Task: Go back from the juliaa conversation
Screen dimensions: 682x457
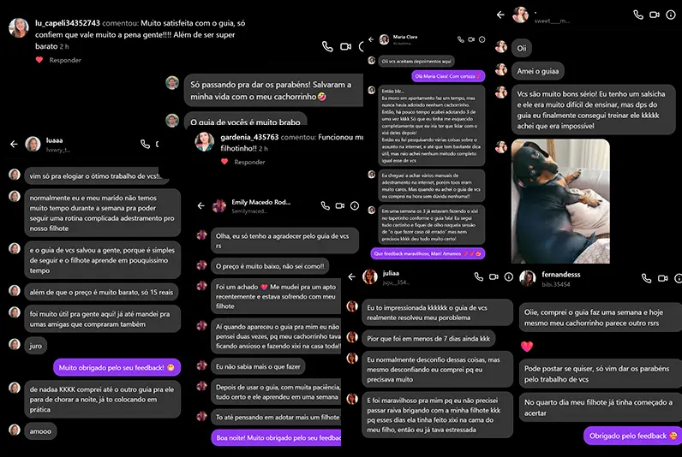Action: pyautogui.click(x=352, y=276)
